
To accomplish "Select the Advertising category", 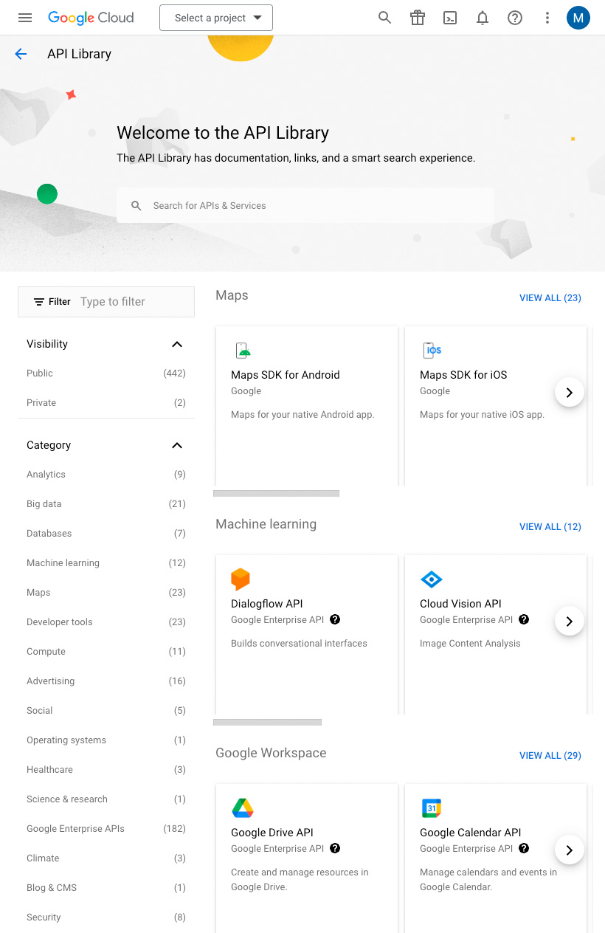I will tap(106, 681).
